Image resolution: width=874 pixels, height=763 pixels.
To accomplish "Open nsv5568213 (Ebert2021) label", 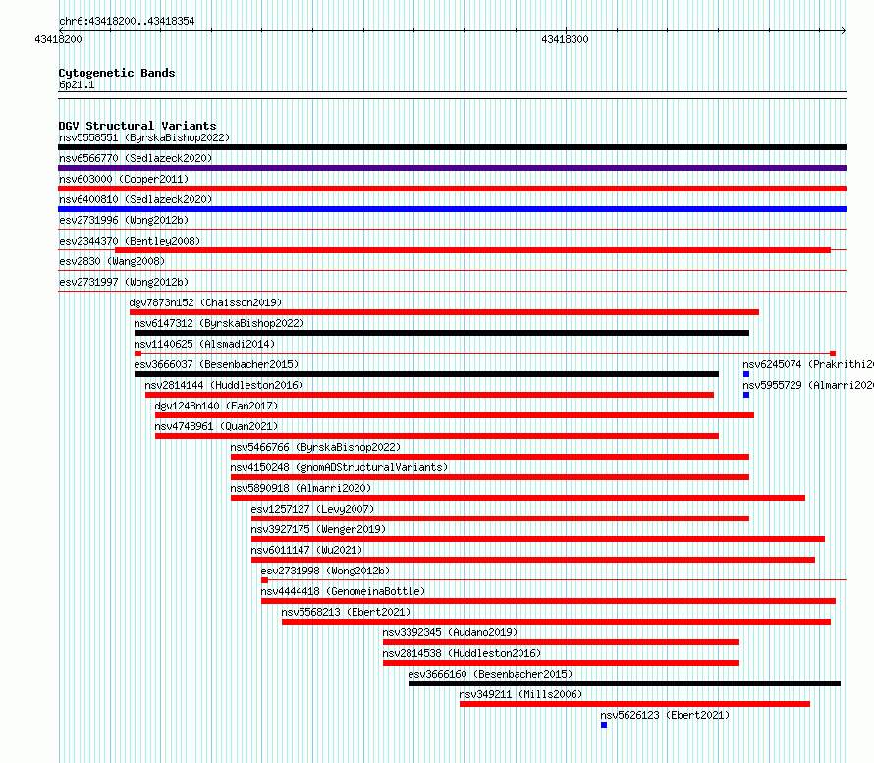I will coord(346,612).
